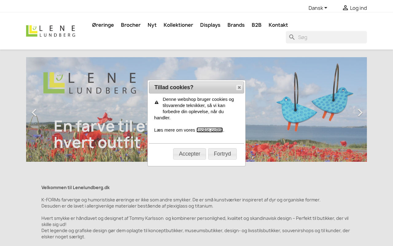Click the warning icon in cookie dialog
393x246 pixels.
point(157,102)
